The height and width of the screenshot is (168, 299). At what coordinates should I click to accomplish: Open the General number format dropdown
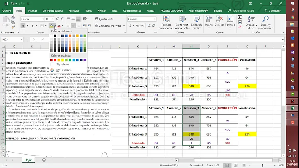pyautogui.click(x=154, y=19)
